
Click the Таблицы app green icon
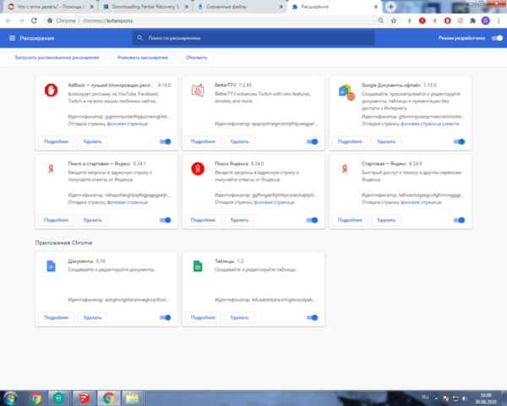(198, 266)
